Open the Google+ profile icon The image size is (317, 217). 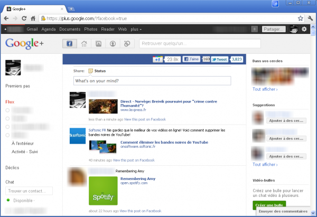113,43
